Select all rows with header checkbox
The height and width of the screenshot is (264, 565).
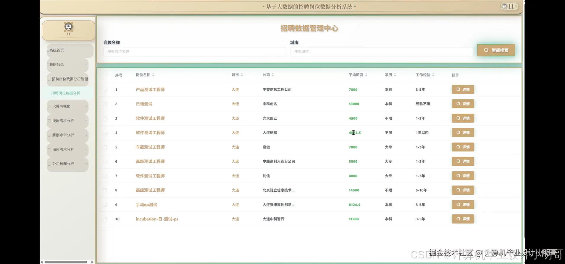105,75
